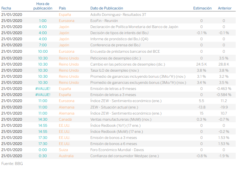Screen dimensions: 238x169
Task: Click the Fecha column header
Action: point(7,8)
